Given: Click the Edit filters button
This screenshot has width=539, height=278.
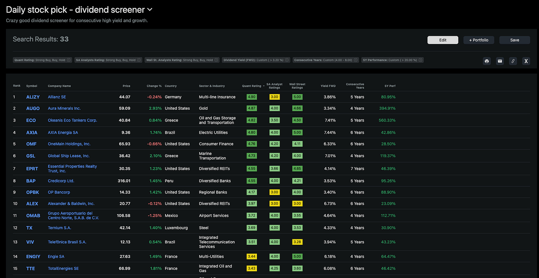Looking at the screenshot, I should pos(443,40).
